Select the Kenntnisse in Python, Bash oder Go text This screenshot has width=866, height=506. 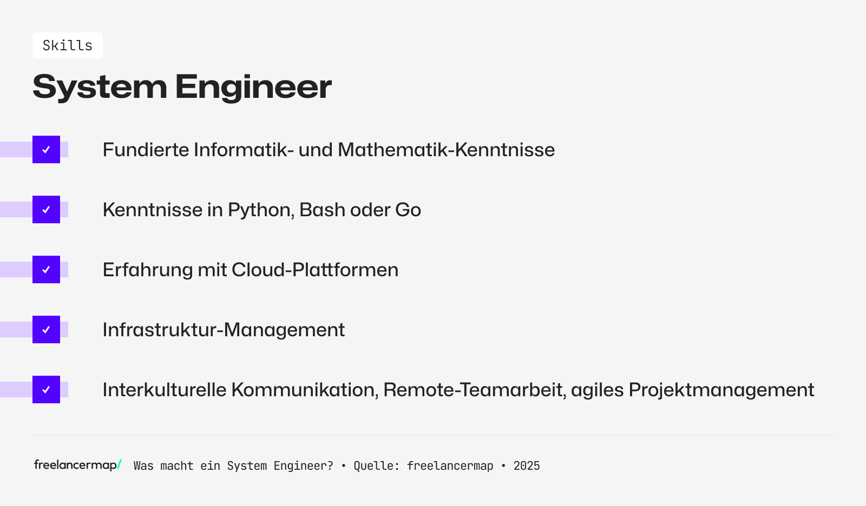[x=261, y=210]
